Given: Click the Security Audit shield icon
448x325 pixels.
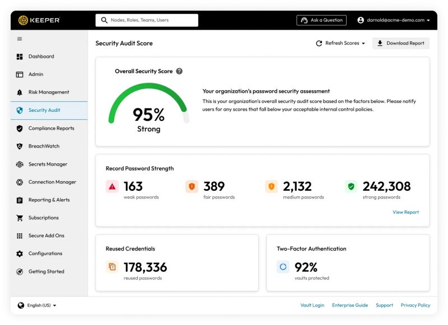Looking at the screenshot, I should click(x=20, y=110).
